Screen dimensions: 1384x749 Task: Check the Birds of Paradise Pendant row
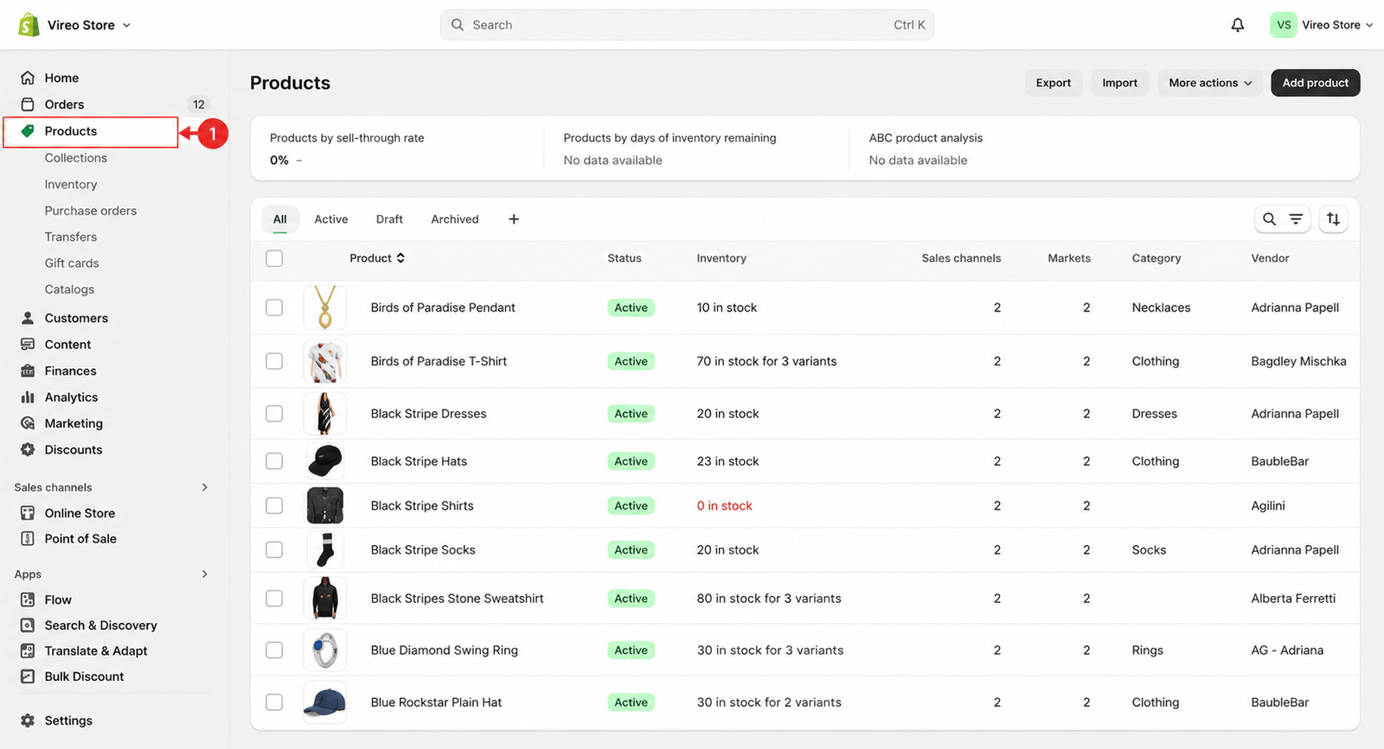coord(274,308)
